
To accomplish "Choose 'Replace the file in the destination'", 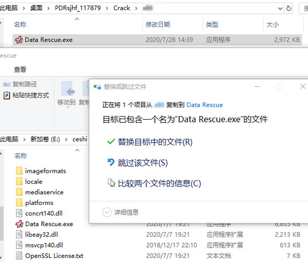I will point(155,142).
